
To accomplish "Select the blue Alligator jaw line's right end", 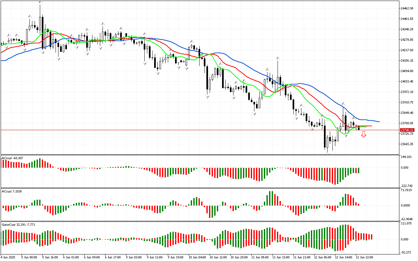I will coord(379,122).
